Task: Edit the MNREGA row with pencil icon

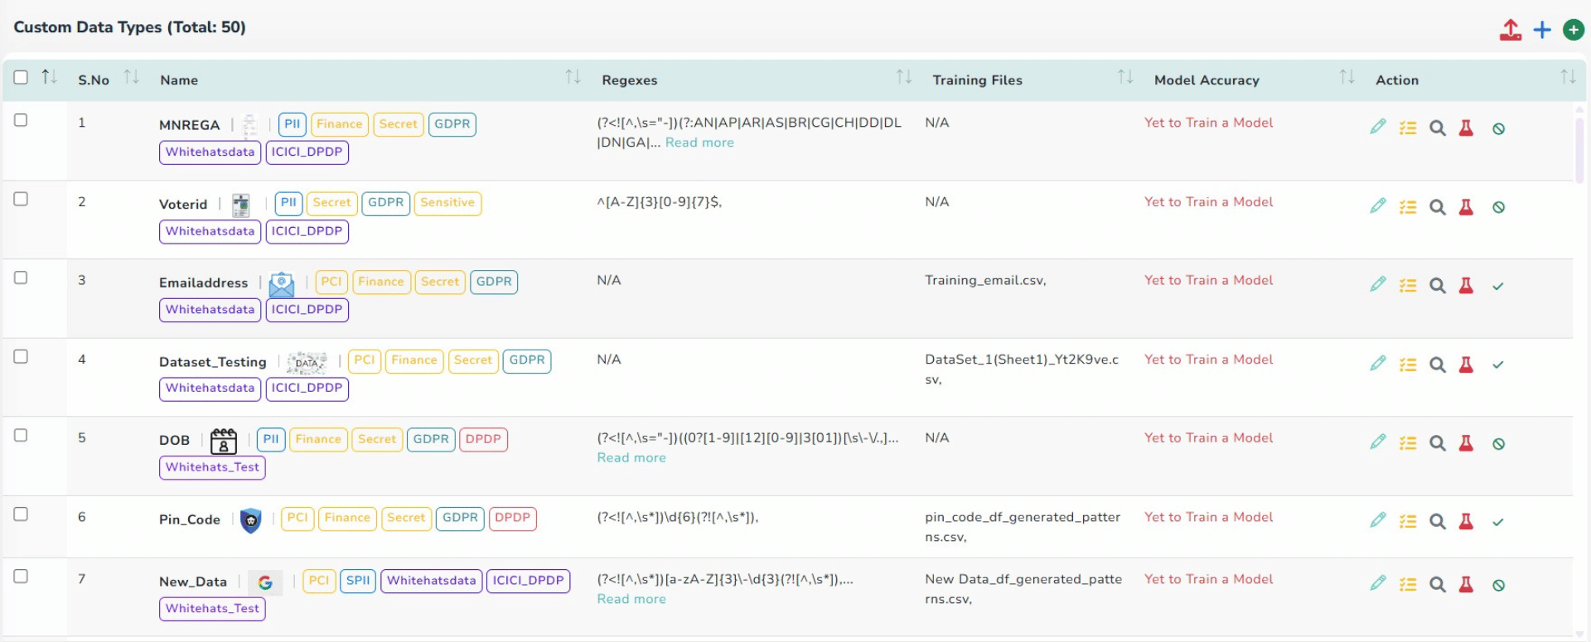Action: tap(1377, 127)
